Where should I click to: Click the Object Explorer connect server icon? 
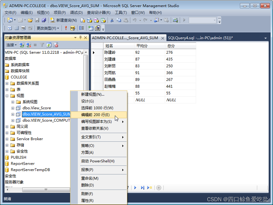(22, 45)
